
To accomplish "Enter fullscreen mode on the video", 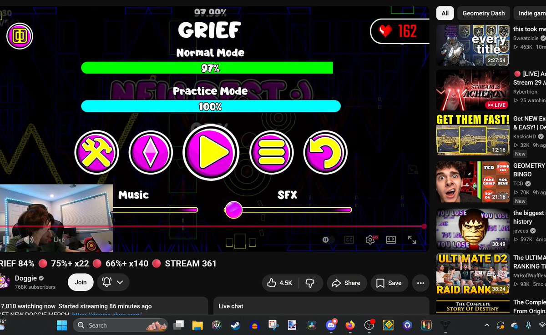I will [x=412, y=240].
